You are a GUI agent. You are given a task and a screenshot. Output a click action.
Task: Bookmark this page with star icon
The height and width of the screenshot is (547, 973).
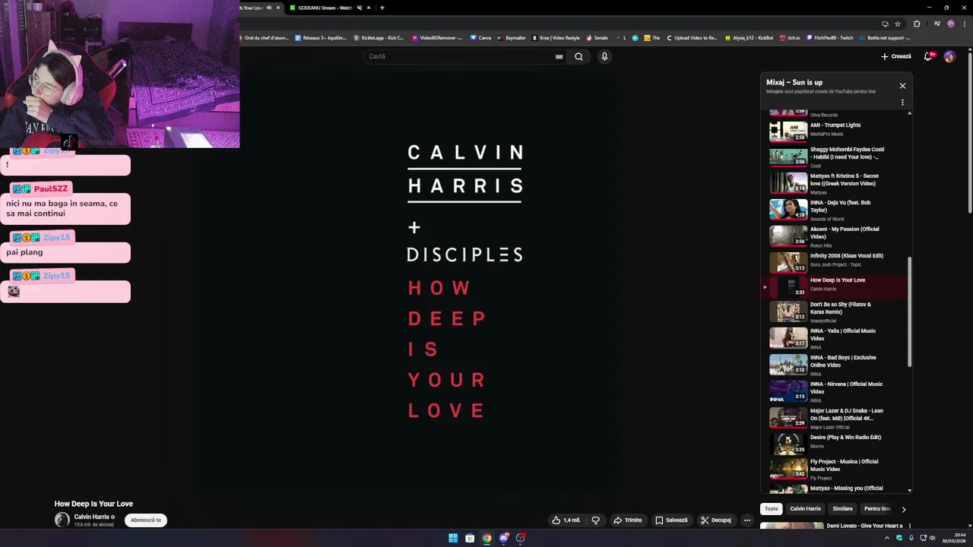(x=898, y=24)
